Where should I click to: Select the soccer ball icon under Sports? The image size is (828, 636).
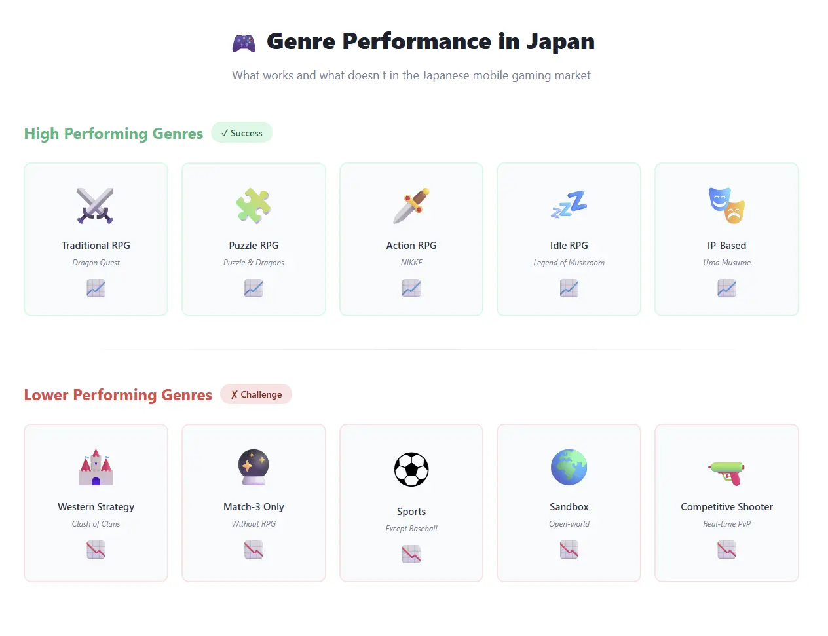pos(411,469)
